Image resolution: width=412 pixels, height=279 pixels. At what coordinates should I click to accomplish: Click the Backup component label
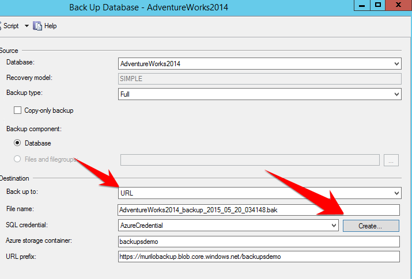click(x=34, y=129)
